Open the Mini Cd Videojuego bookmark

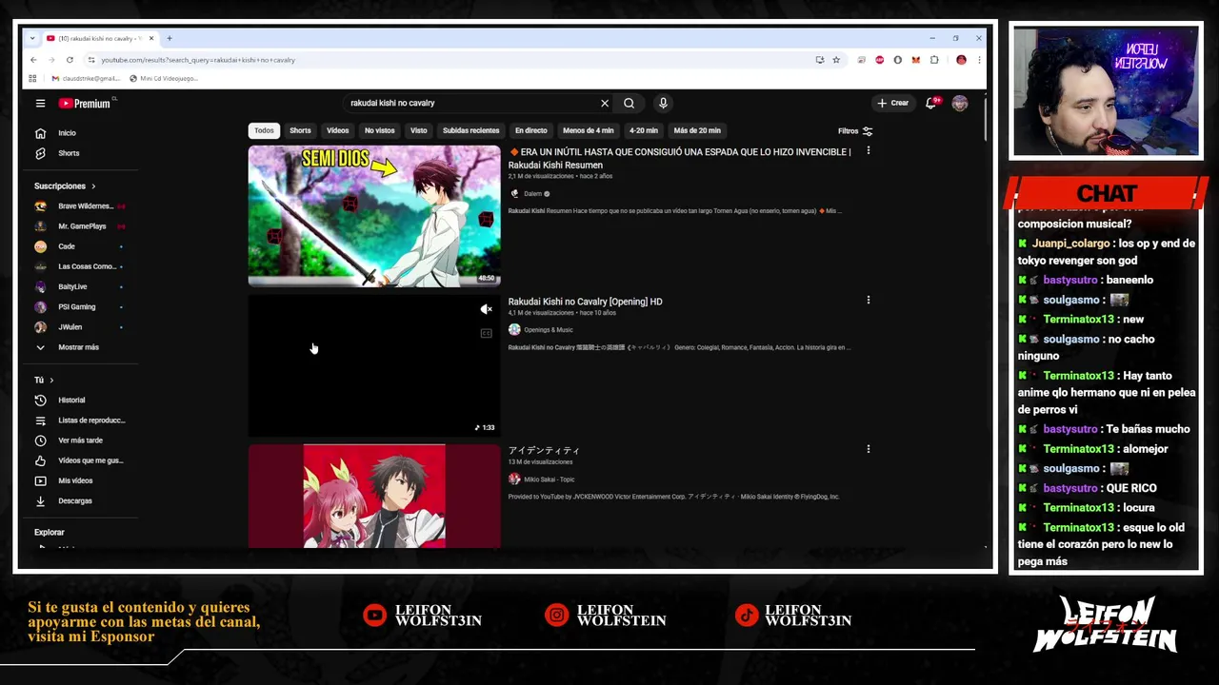pyautogui.click(x=163, y=78)
